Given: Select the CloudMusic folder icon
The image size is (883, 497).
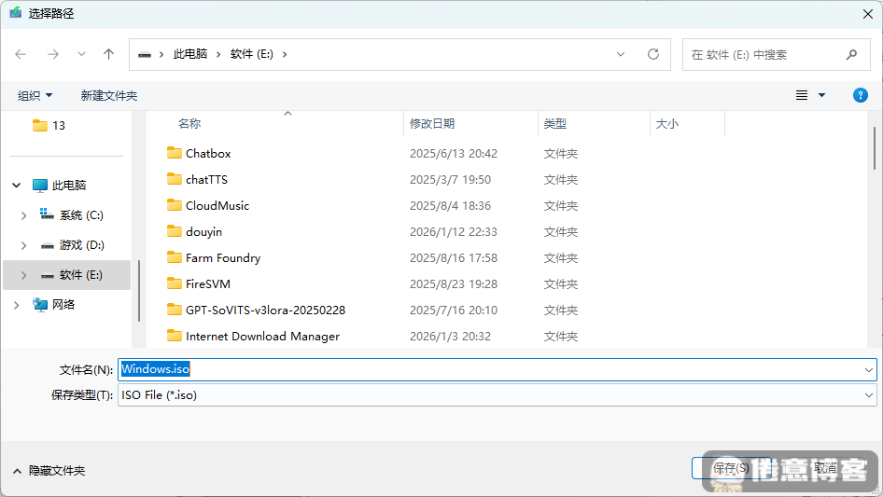Looking at the screenshot, I should [x=175, y=205].
